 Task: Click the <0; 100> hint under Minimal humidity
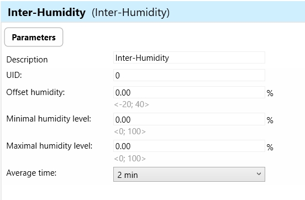130,131
